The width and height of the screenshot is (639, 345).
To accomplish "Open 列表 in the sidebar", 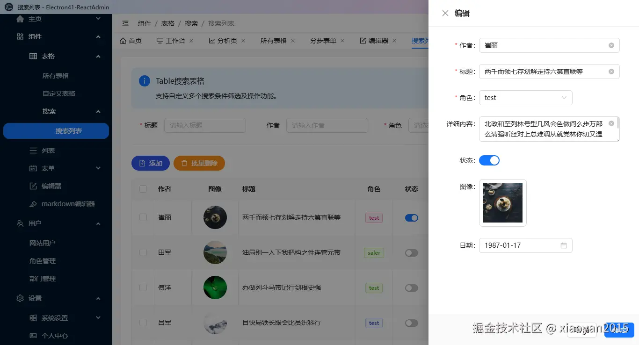I will tap(56, 151).
